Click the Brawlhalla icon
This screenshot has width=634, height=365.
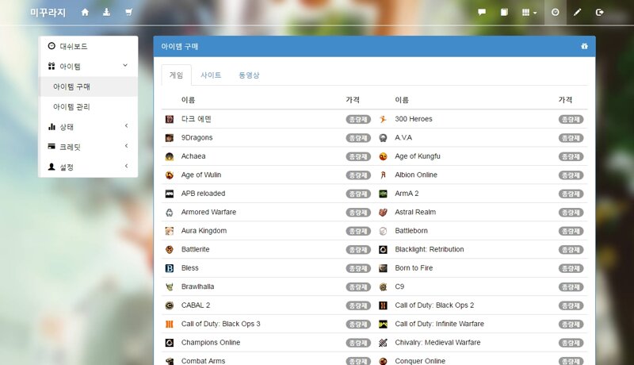click(x=170, y=286)
